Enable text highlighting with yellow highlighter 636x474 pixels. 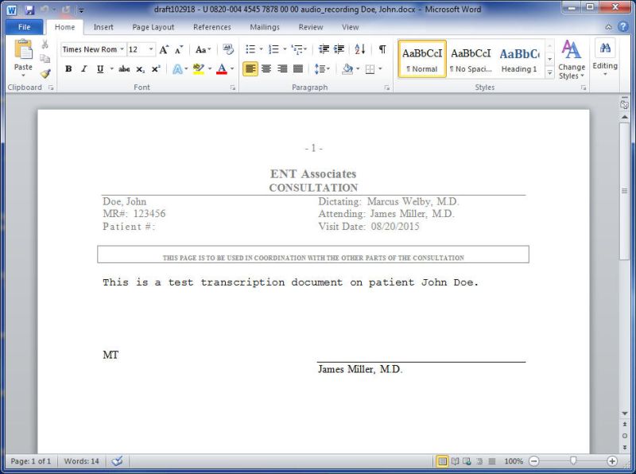[198, 69]
